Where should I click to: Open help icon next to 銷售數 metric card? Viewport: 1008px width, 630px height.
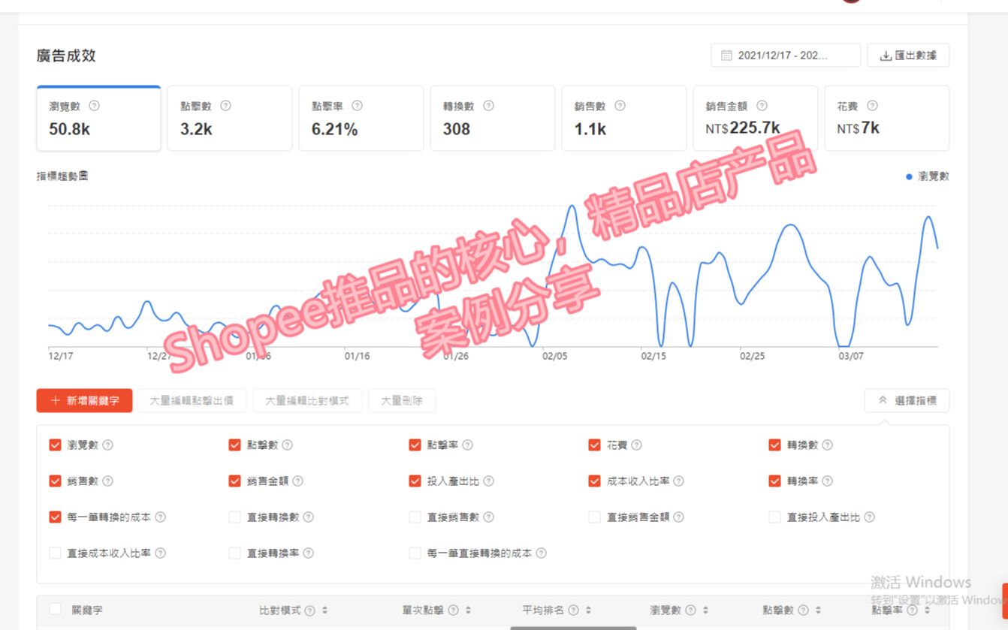pyautogui.click(x=620, y=106)
